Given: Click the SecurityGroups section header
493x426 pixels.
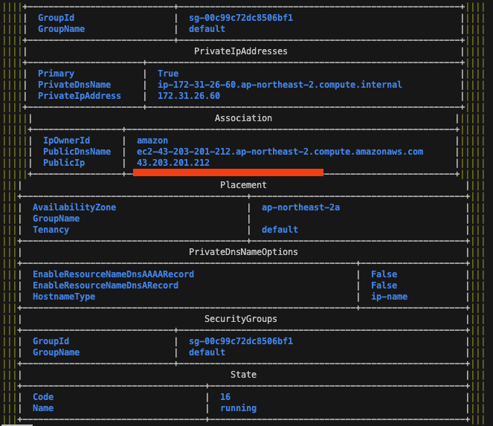Looking at the screenshot, I should tap(241, 319).
